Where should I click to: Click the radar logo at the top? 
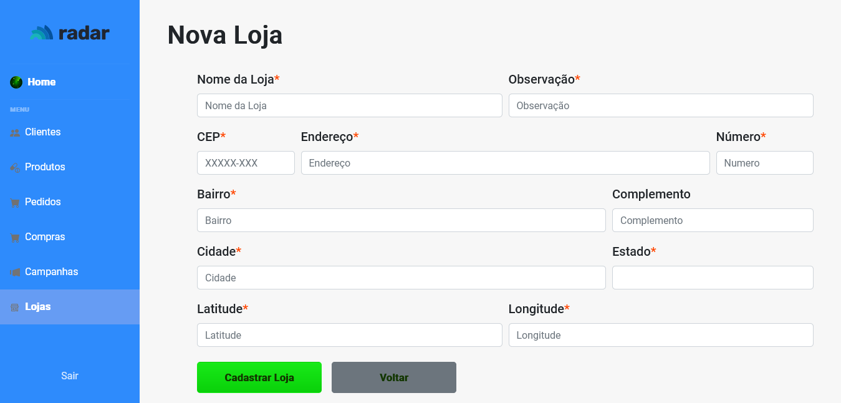[x=70, y=32]
